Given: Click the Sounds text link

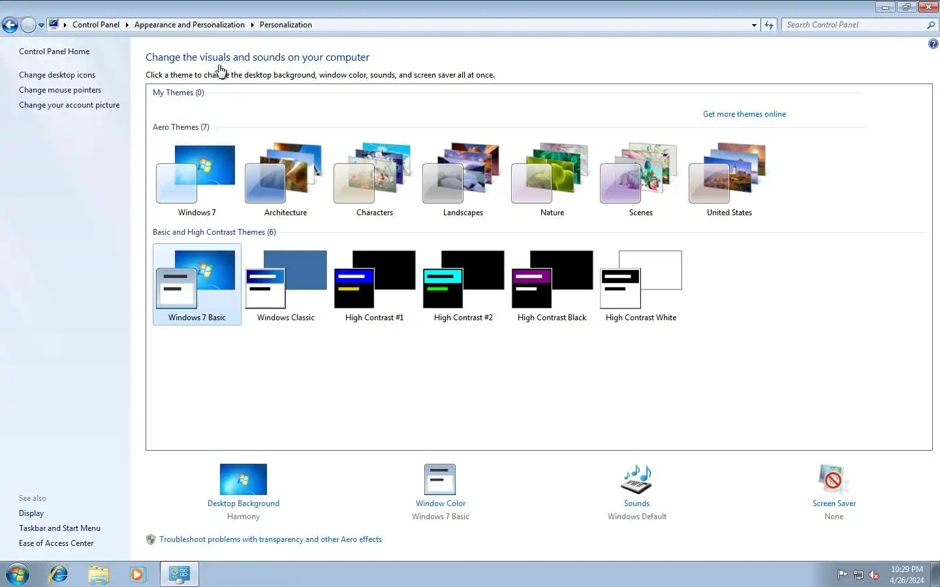Looking at the screenshot, I should click(x=636, y=504).
